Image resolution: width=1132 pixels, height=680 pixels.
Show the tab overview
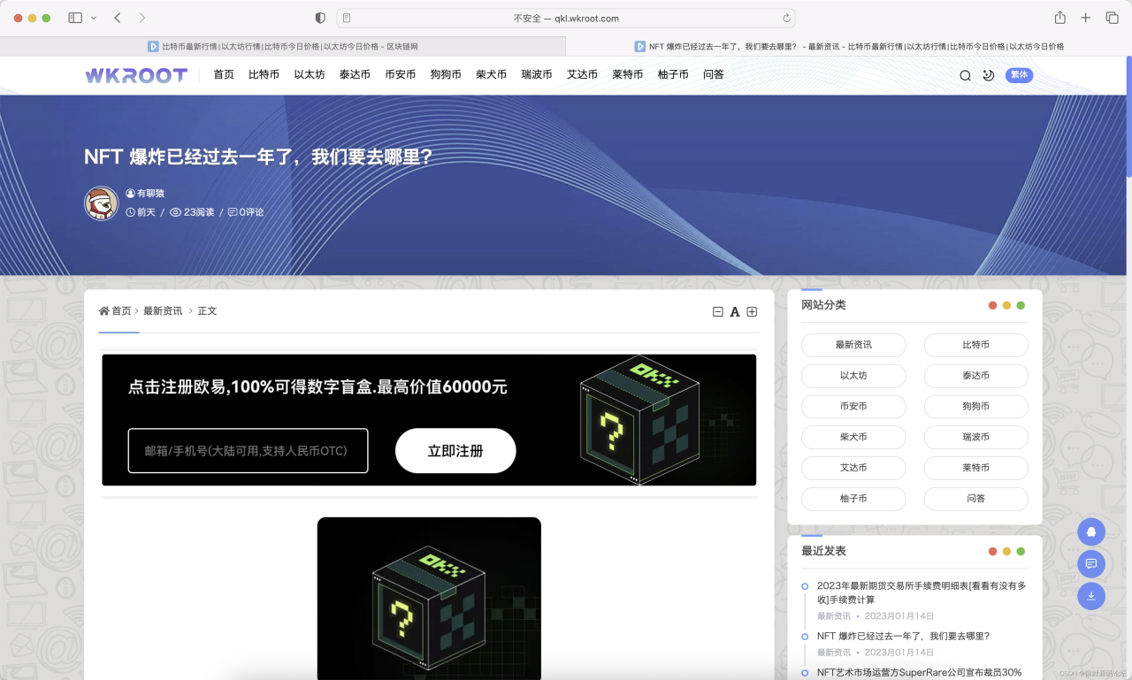(1112, 18)
